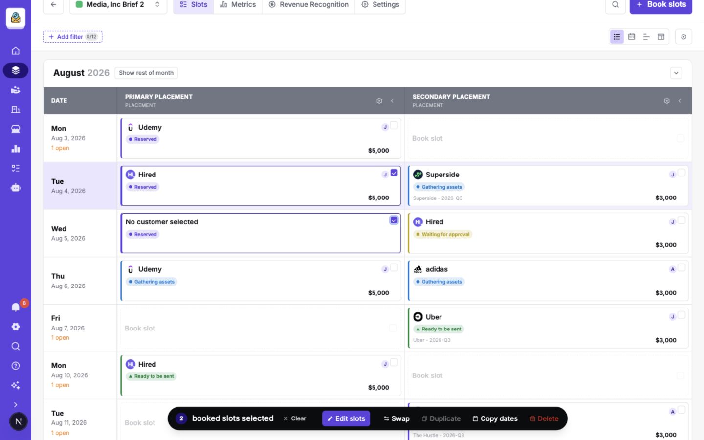The width and height of the screenshot is (704, 440).
Task: Open the Media, Inc Brief 2 switcher
Action: point(118,5)
